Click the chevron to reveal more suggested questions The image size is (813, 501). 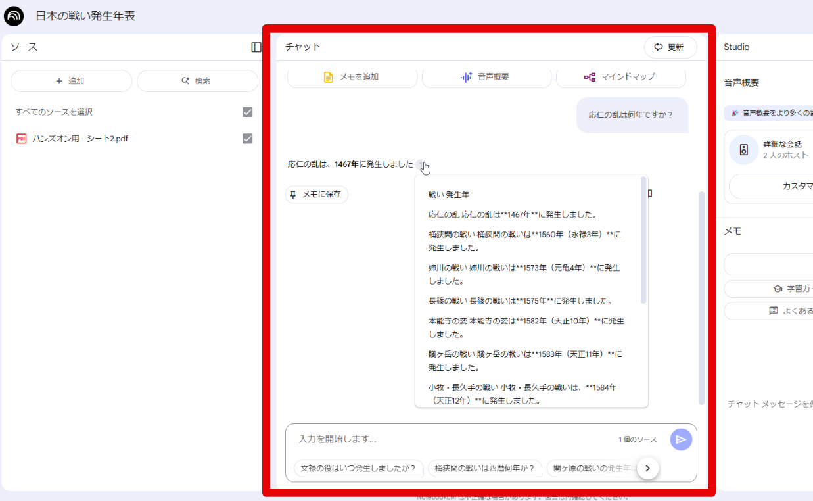(x=647, y=468)
